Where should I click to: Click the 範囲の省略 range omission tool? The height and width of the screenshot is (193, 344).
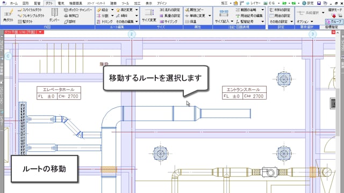(x=246, y=10)
